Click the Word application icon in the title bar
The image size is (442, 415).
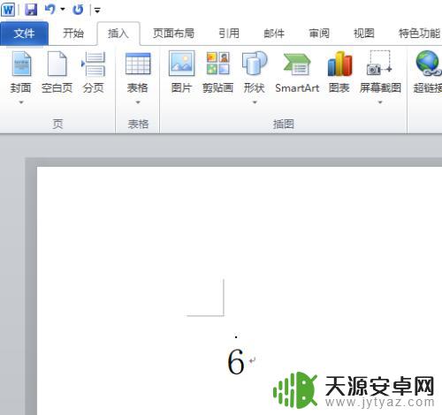(8, 10)
